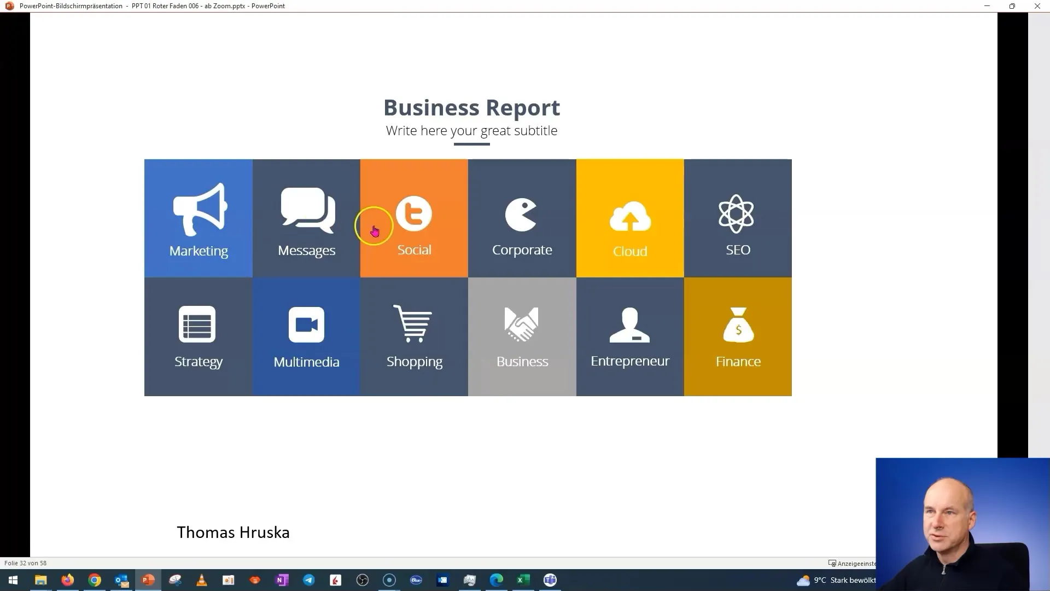Select the Multimedia video camera icon
Screen dimensions: 1050x591
(306, 325)
